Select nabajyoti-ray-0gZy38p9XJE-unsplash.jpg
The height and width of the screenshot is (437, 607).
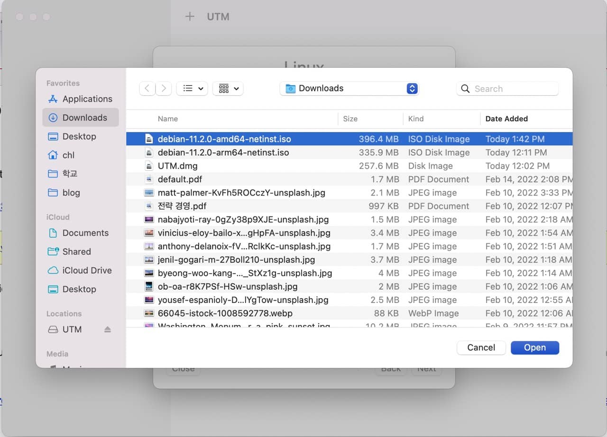[x=349, y=220]
